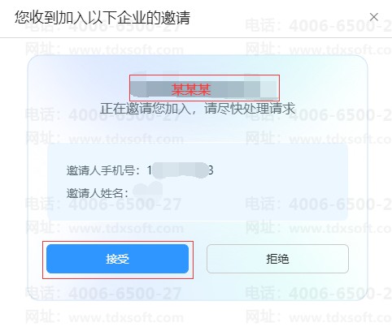The width and height of the screenshot is (392, 331).
Task: Accept the invitation with 接受 button
Action: [x=117, y=259]
